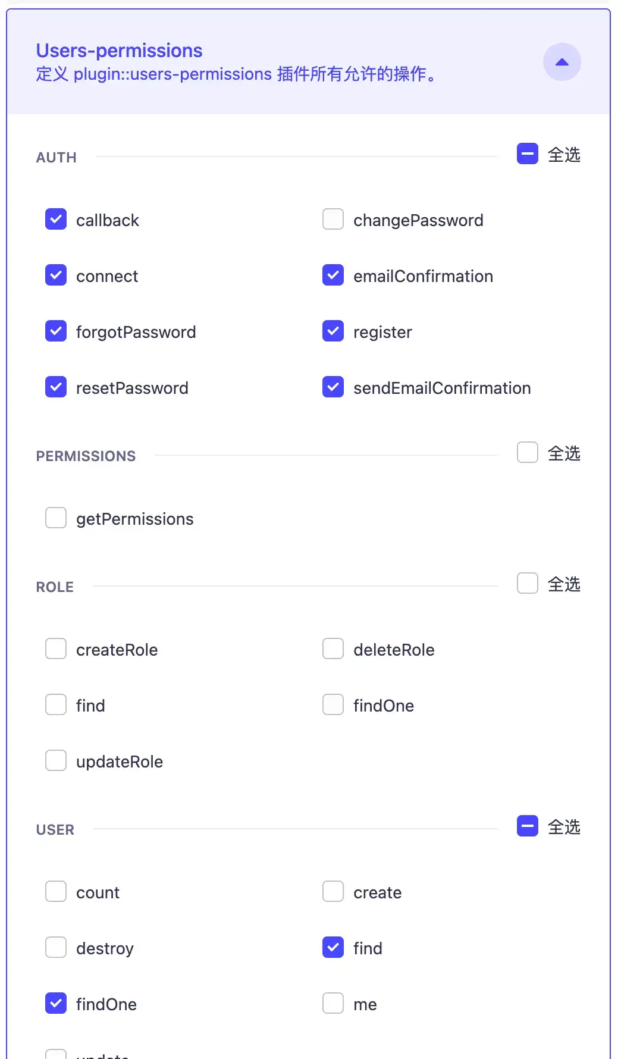Screen dimensions: 621x1059
Task: Enable deleteRole permission
Action: [333, 648]
